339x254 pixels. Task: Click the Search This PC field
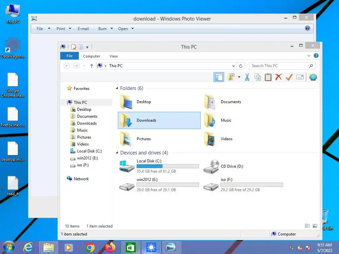pyautogui.click(x=282, y=66)
